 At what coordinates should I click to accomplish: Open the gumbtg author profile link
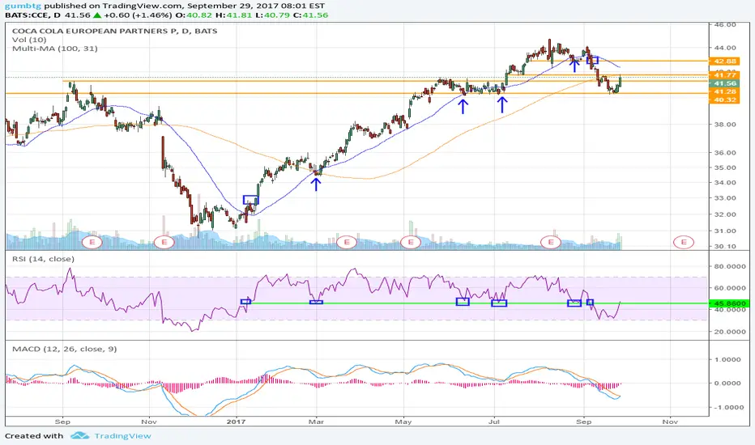pos(23,6)
